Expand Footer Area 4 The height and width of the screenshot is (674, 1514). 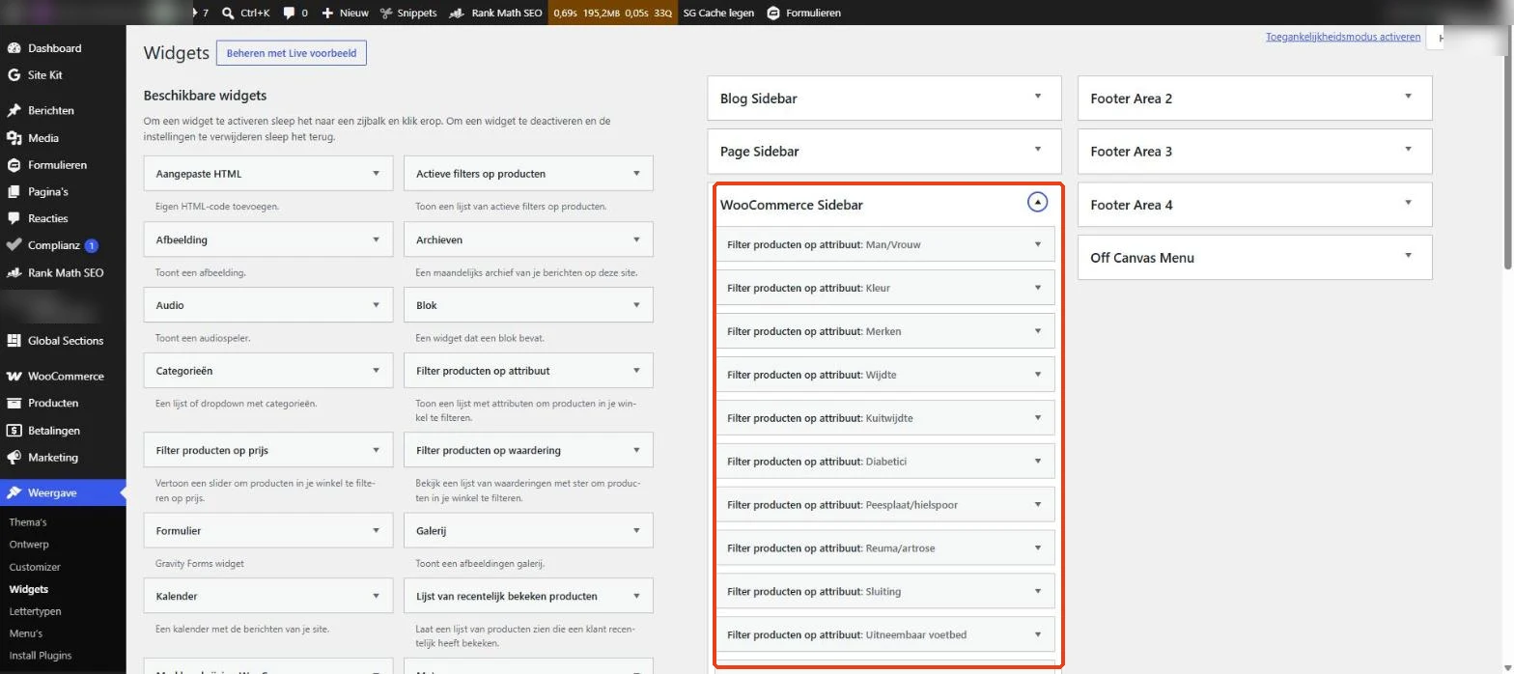coord(1408,203)
